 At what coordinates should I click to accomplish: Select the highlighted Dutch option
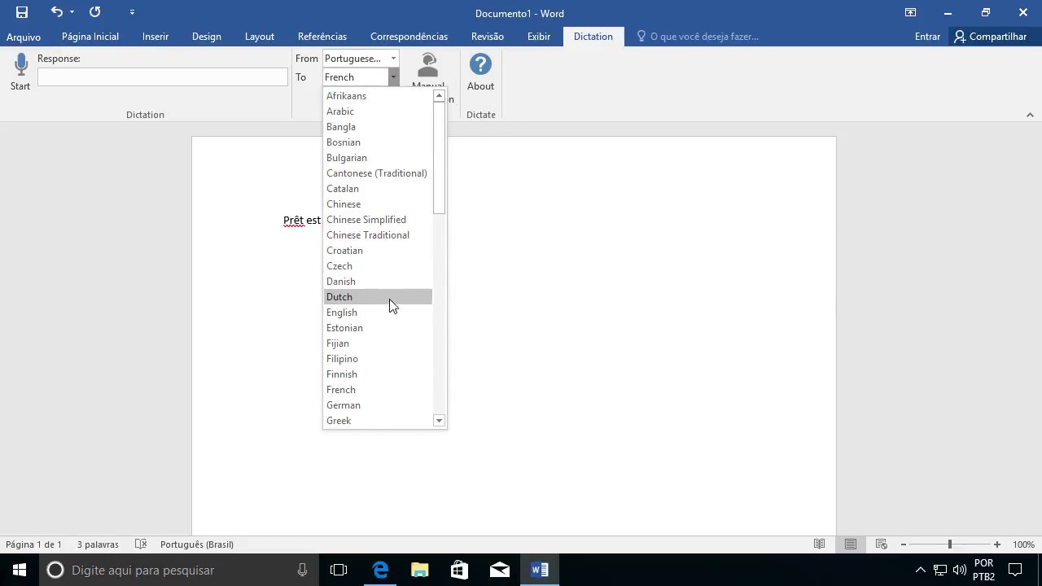(378, 297)
